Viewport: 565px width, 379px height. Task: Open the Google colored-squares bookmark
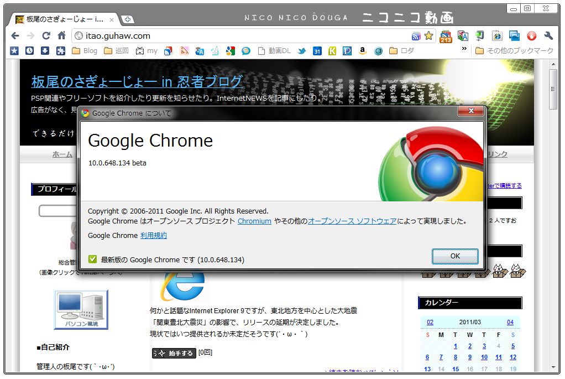pyautogui.click(x=231, y=51)
